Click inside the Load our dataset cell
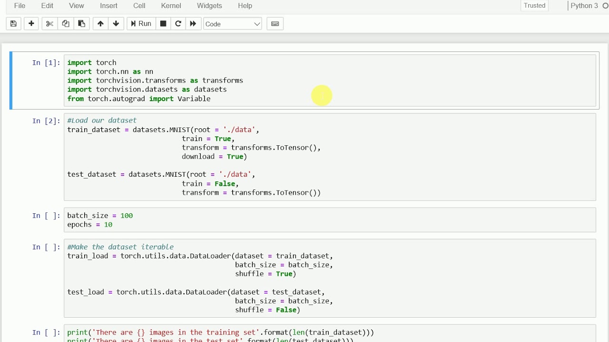This screenshot has width=609, height=342. tap(330, 157)
